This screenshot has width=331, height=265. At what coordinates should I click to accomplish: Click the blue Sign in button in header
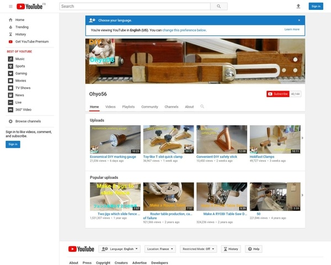click(316, 6)
